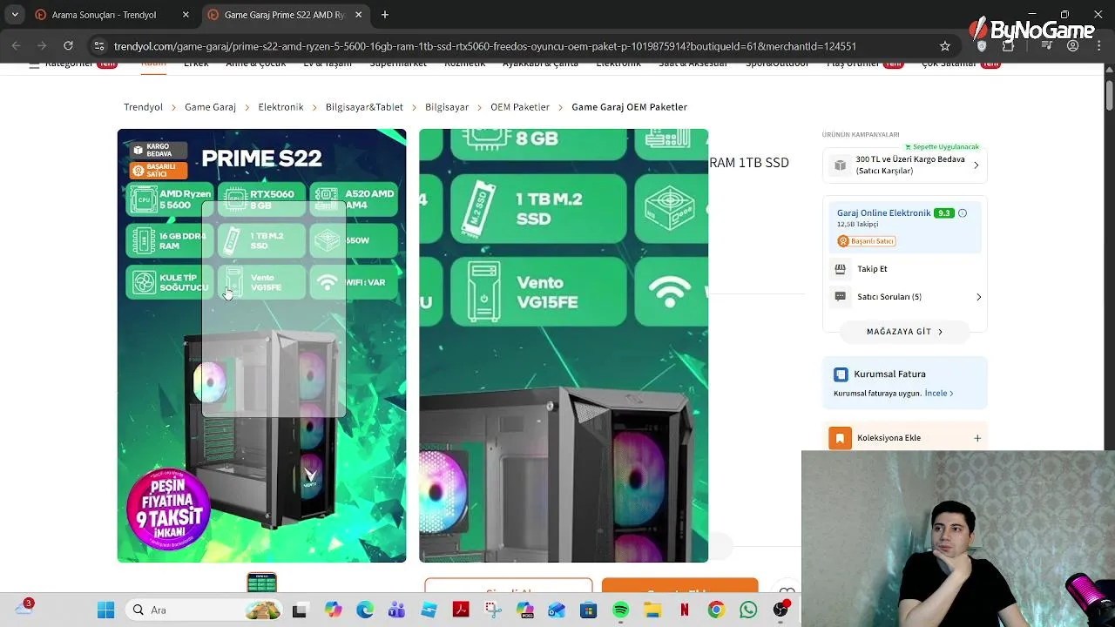The width and height of the screenshot is (1115, 627).
Task: Click the 9.3 seller rating badge
Action: 943,213
